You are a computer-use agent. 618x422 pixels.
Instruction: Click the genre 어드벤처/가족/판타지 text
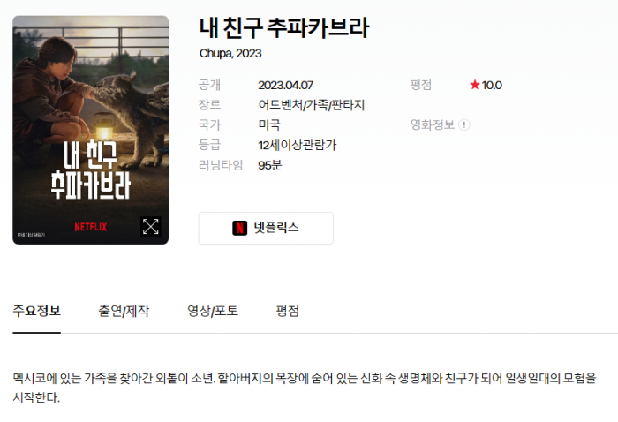coord(312,105)
